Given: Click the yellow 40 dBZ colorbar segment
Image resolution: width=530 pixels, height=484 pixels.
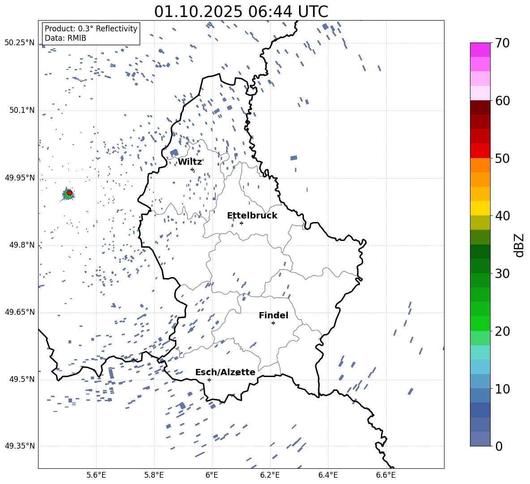Looking at the screenshot, I should point(480,208).
